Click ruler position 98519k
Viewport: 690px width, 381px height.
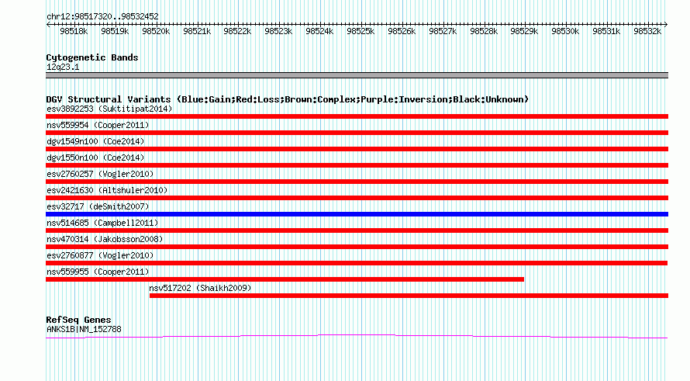[115, 31]
